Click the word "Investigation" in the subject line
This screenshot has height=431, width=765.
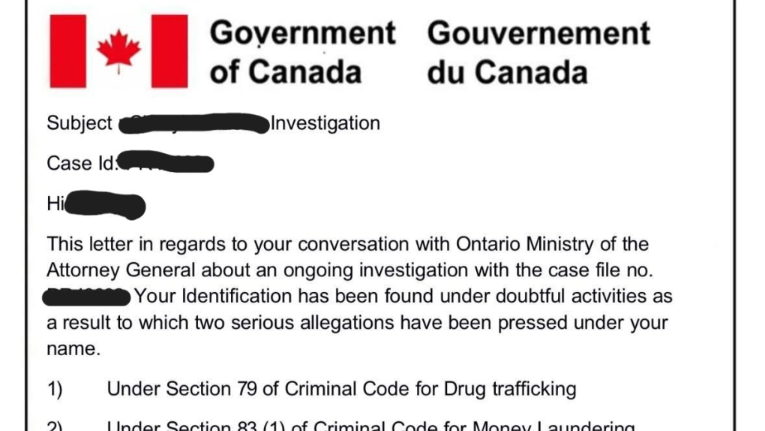(325, 123)
